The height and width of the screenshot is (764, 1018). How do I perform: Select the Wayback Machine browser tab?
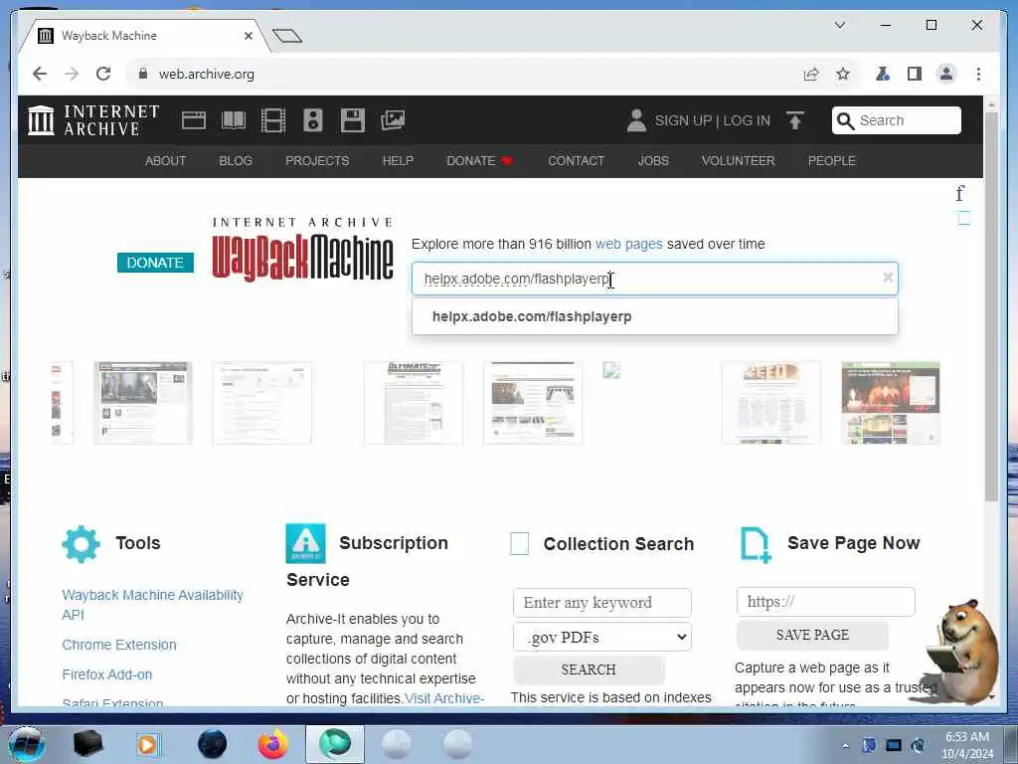pos(144,36)
